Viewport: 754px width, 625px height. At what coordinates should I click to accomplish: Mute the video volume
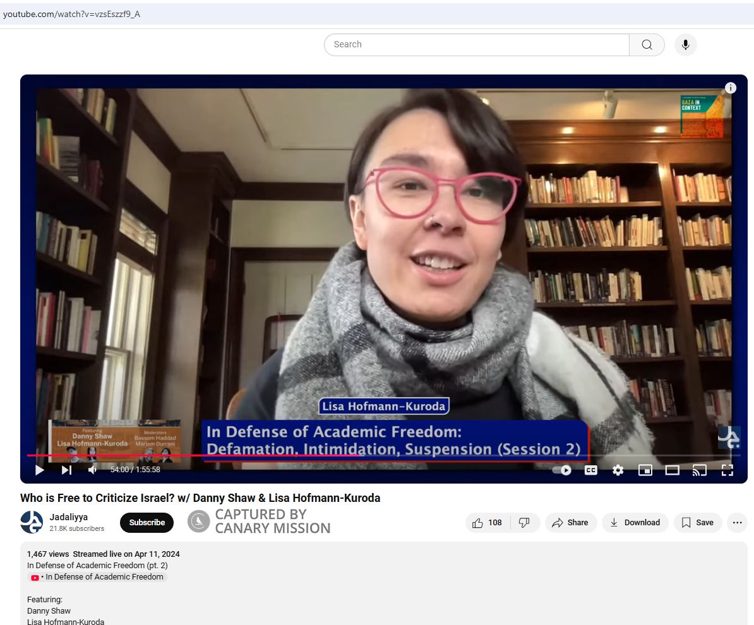tap(93, 470)
